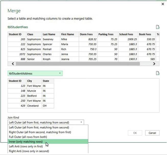Select Last Name column header
Screen dimensions: 167x155
(x=49, y=34)
